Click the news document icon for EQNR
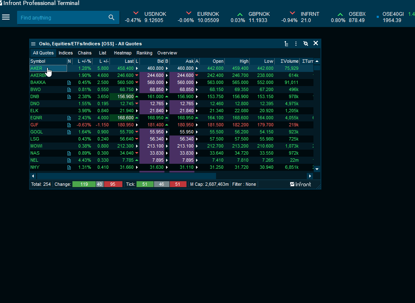Screen dimensions: 415x303 click(x=69, y=118)
